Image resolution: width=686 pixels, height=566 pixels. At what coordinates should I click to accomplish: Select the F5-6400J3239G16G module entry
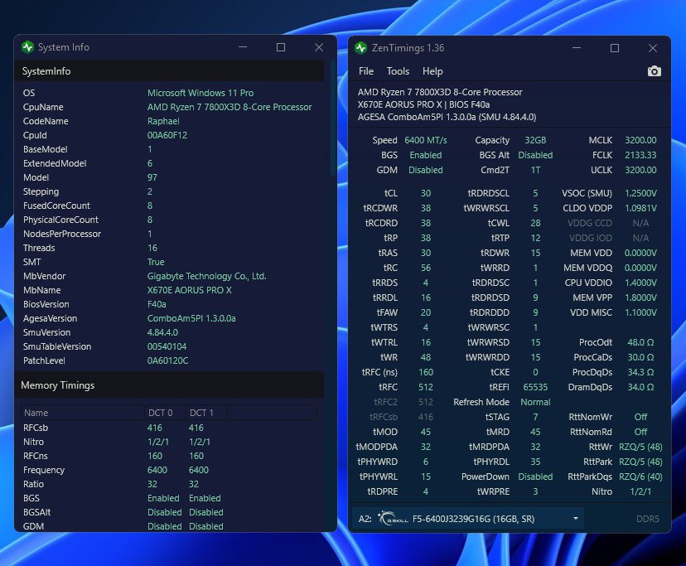point(473,519)
